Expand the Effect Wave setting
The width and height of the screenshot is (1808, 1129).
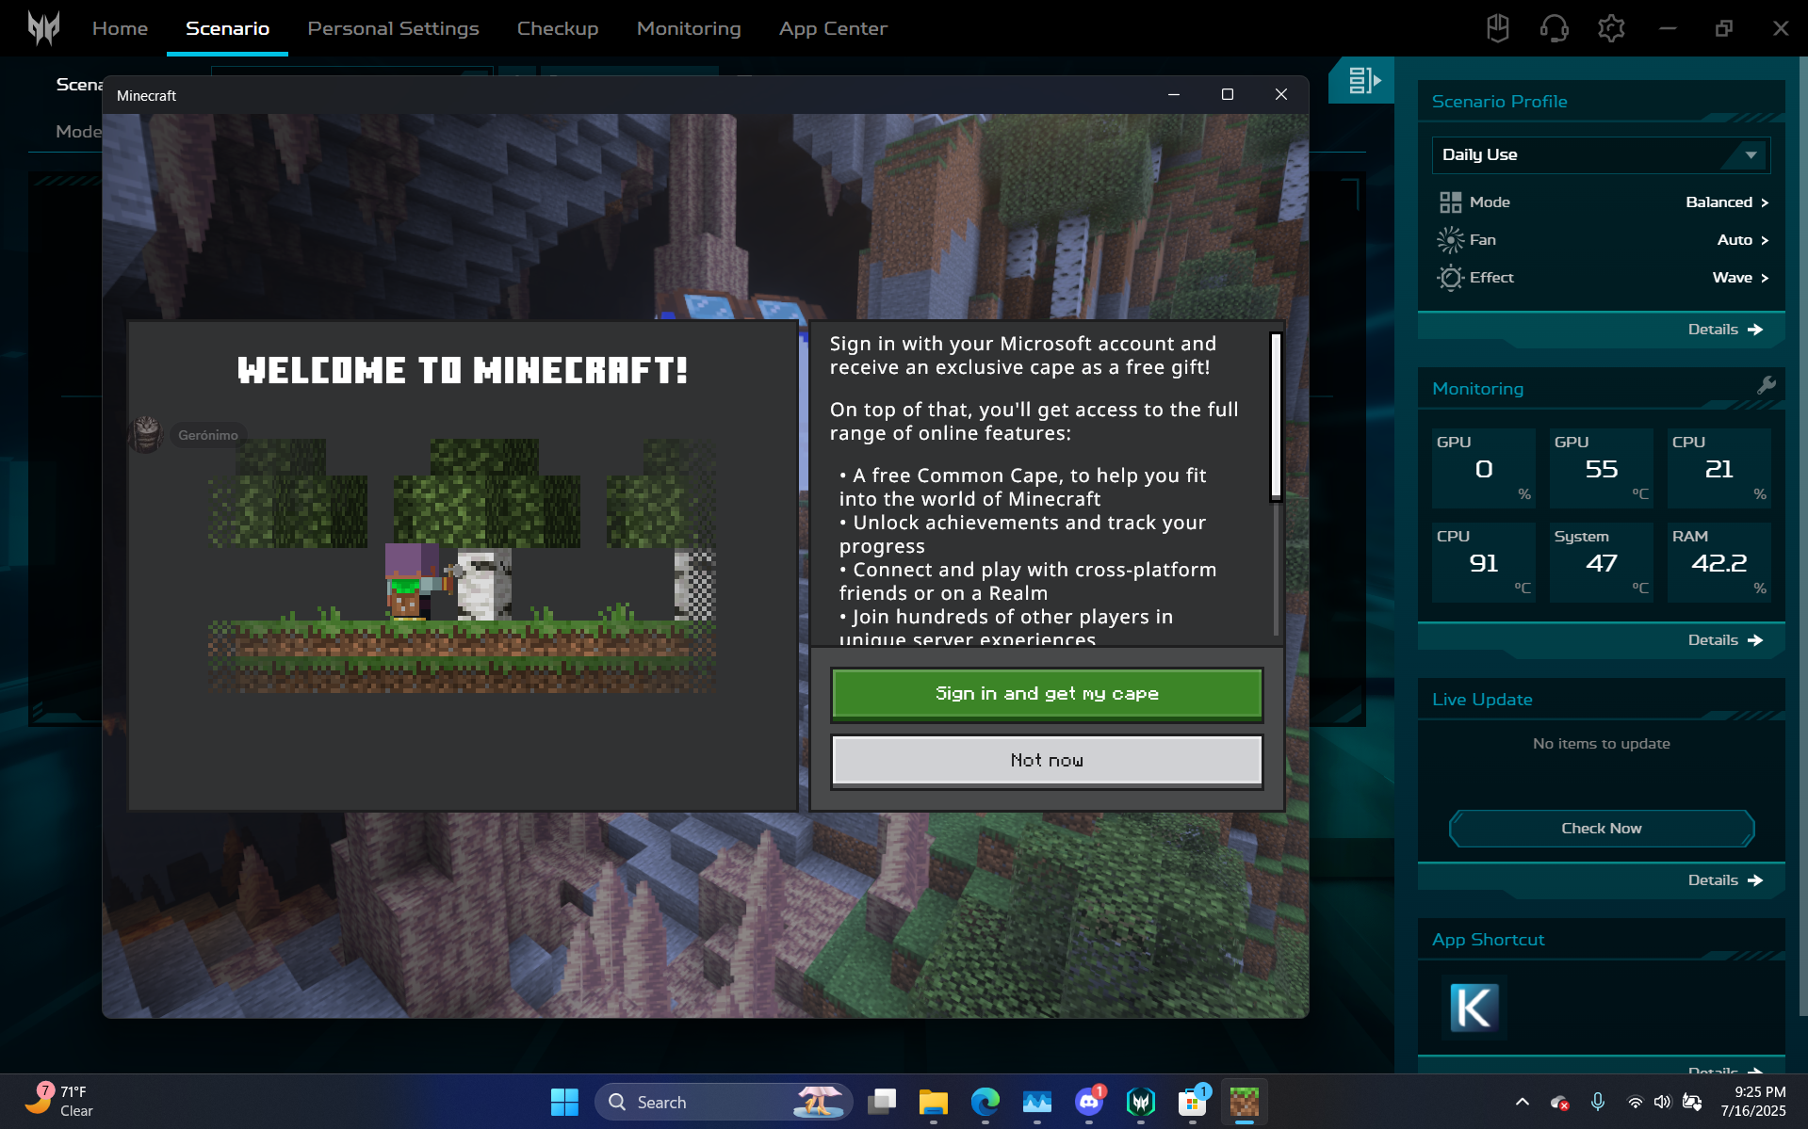pyautogui.click(x=1740, y=278)
